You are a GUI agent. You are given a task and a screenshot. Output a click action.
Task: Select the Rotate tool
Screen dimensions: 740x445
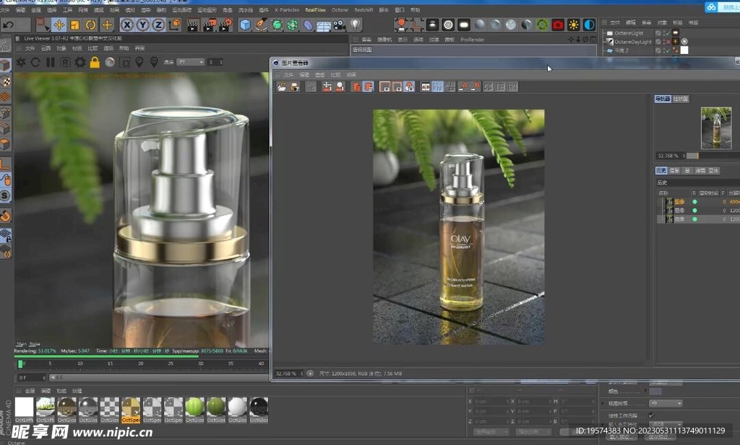(x=90, y=25)
